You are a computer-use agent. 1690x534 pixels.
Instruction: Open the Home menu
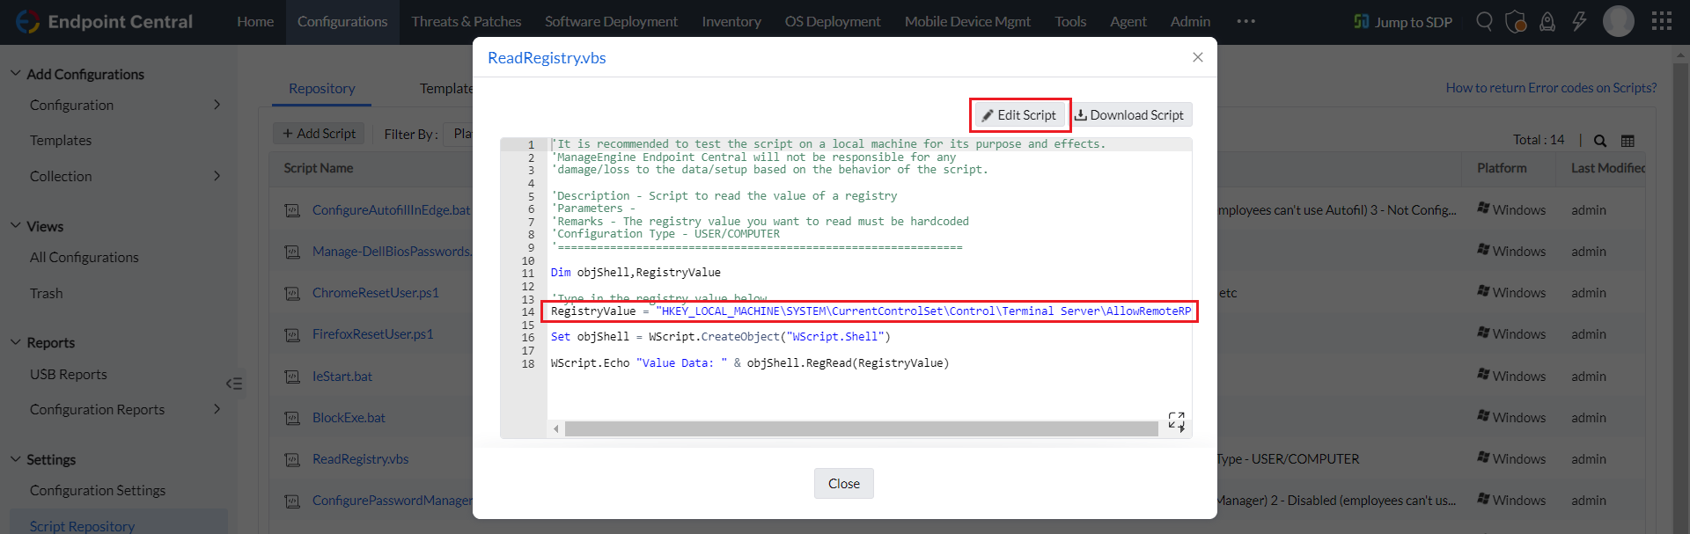[255, 22]
